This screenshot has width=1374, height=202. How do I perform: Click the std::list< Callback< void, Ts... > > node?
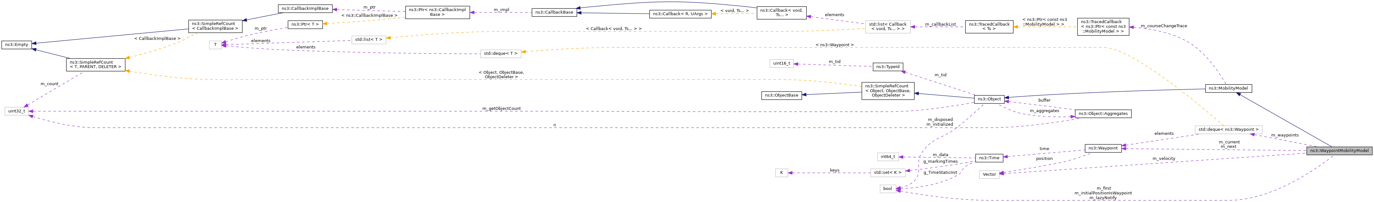pyautogui.click(x=887, y=27)
